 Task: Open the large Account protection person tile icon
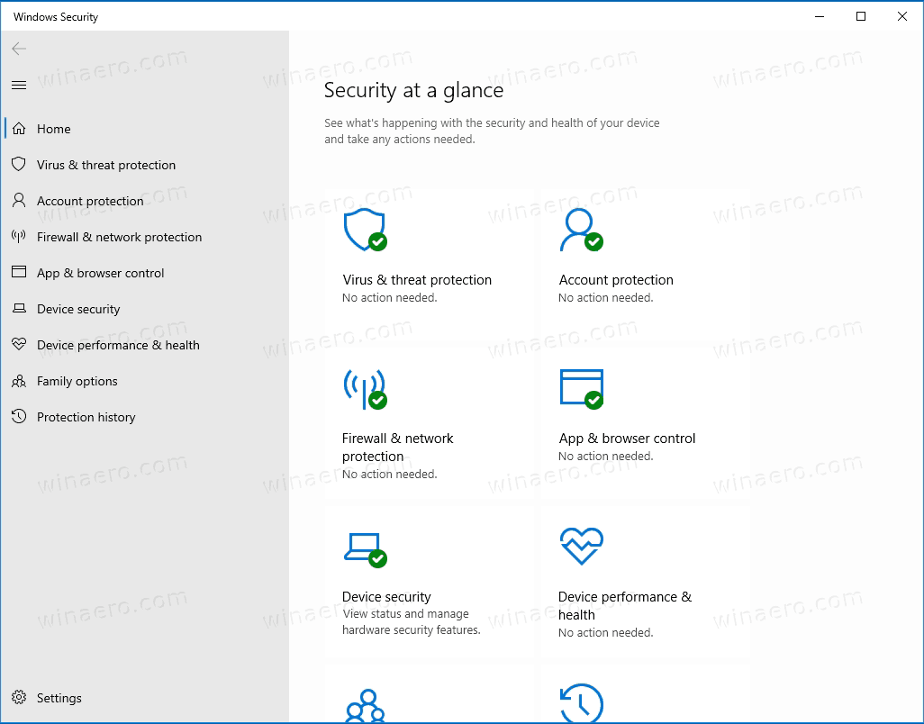[581, 230]
